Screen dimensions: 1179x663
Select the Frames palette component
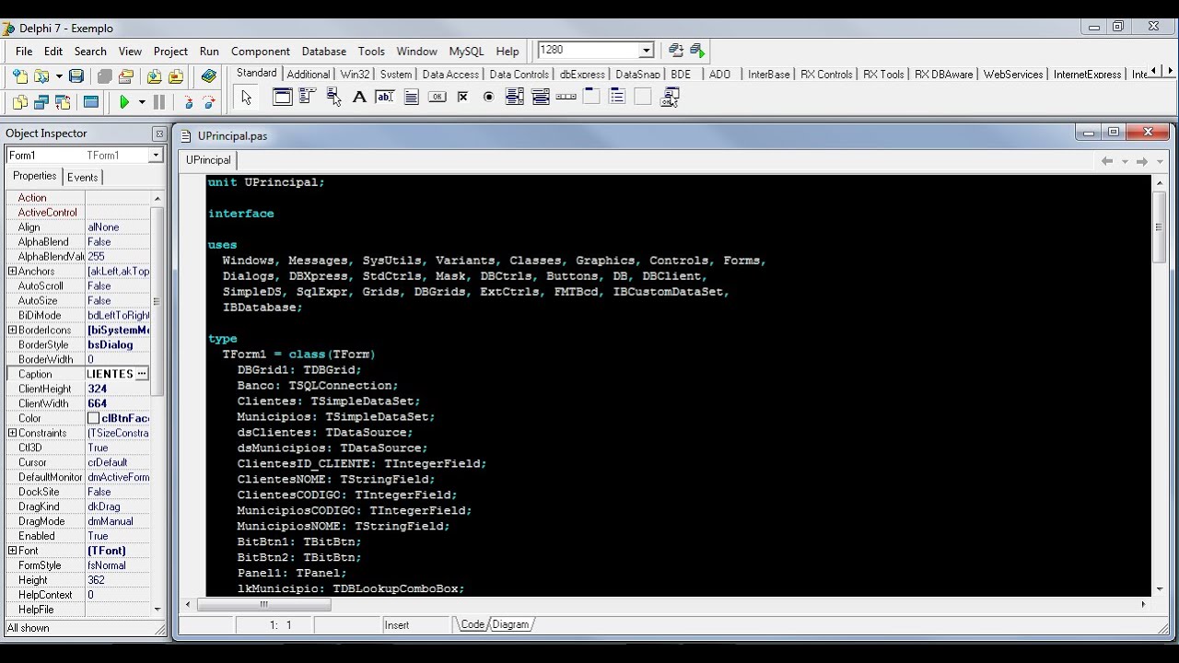tap(282, 97)
